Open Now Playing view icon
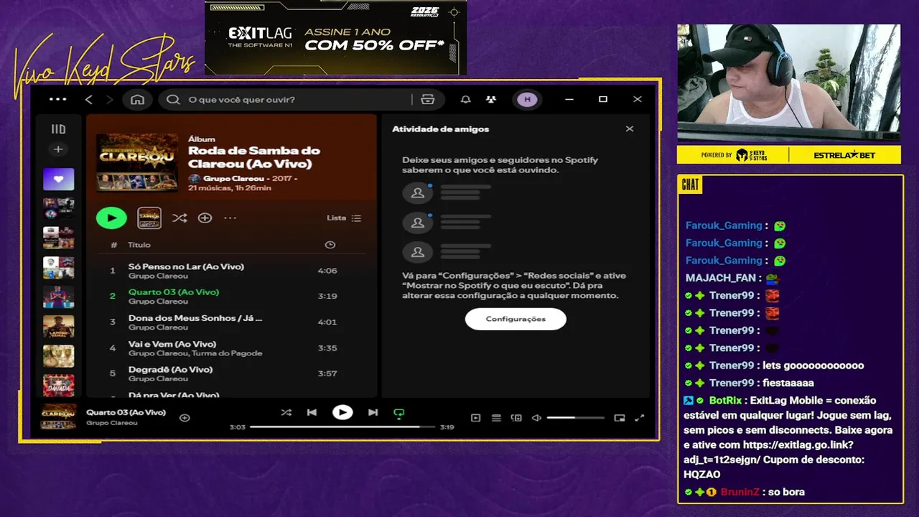 pyautogui.click(x=475, y=418)
